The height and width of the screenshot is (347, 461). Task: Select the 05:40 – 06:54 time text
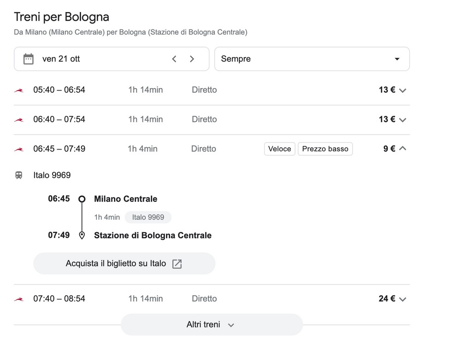coord(59,90)
